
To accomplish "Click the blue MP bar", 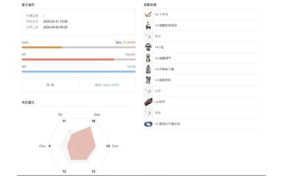I will [78, 71].
